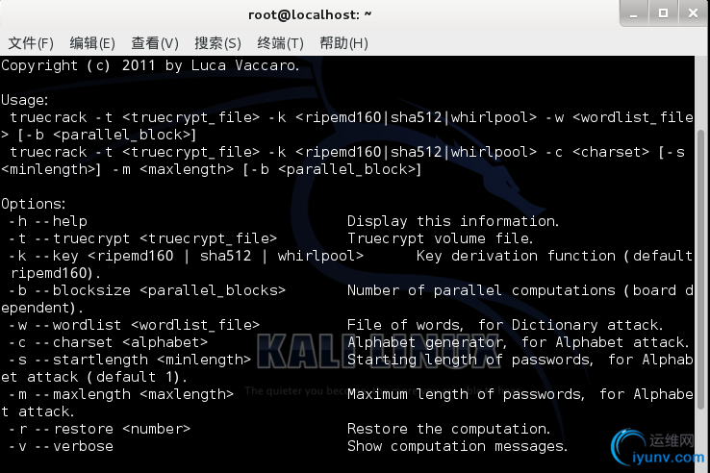Viewport: 710px width, 473px height.
Task: Open the 终端(T) menu
Action: point(280,43)
